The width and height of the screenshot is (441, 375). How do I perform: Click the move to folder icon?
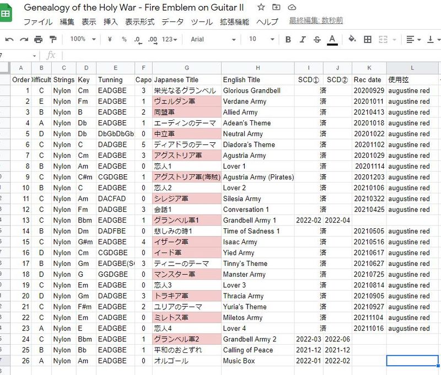coord(276,7)
